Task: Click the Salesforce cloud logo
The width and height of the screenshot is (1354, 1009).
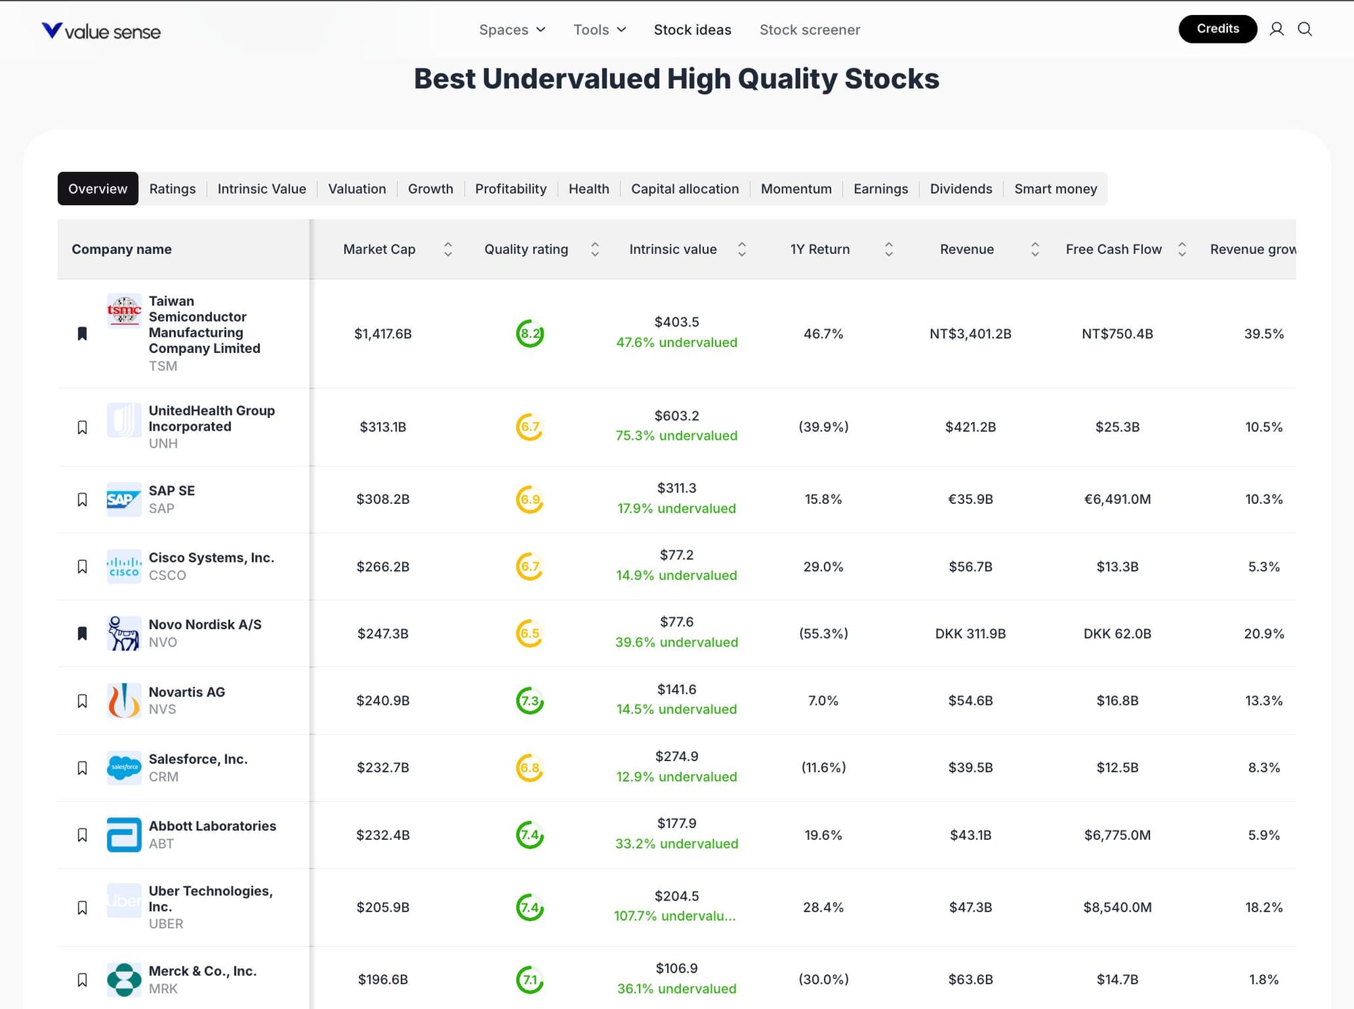Action: 124,767
